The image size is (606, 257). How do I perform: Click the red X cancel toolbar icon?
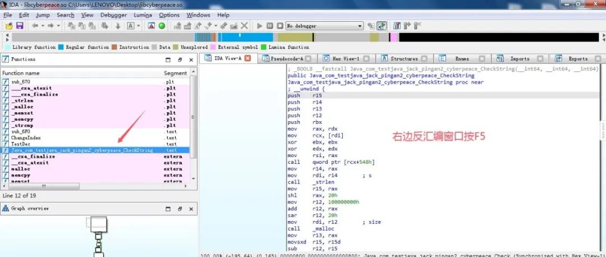(x=244, y=26)
